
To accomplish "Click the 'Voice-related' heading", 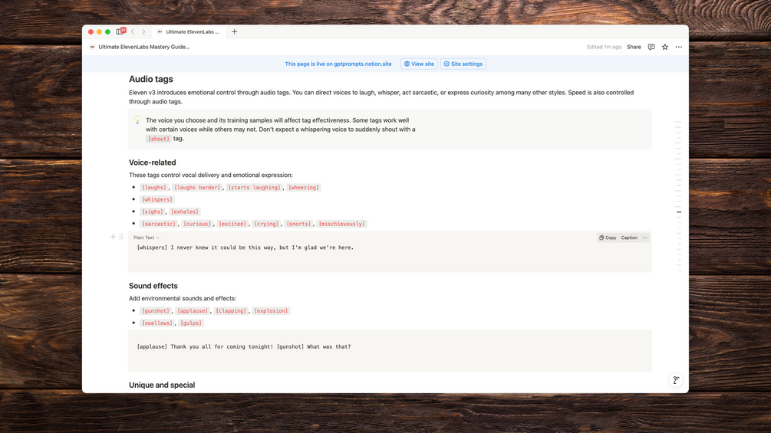I will 153,162.
